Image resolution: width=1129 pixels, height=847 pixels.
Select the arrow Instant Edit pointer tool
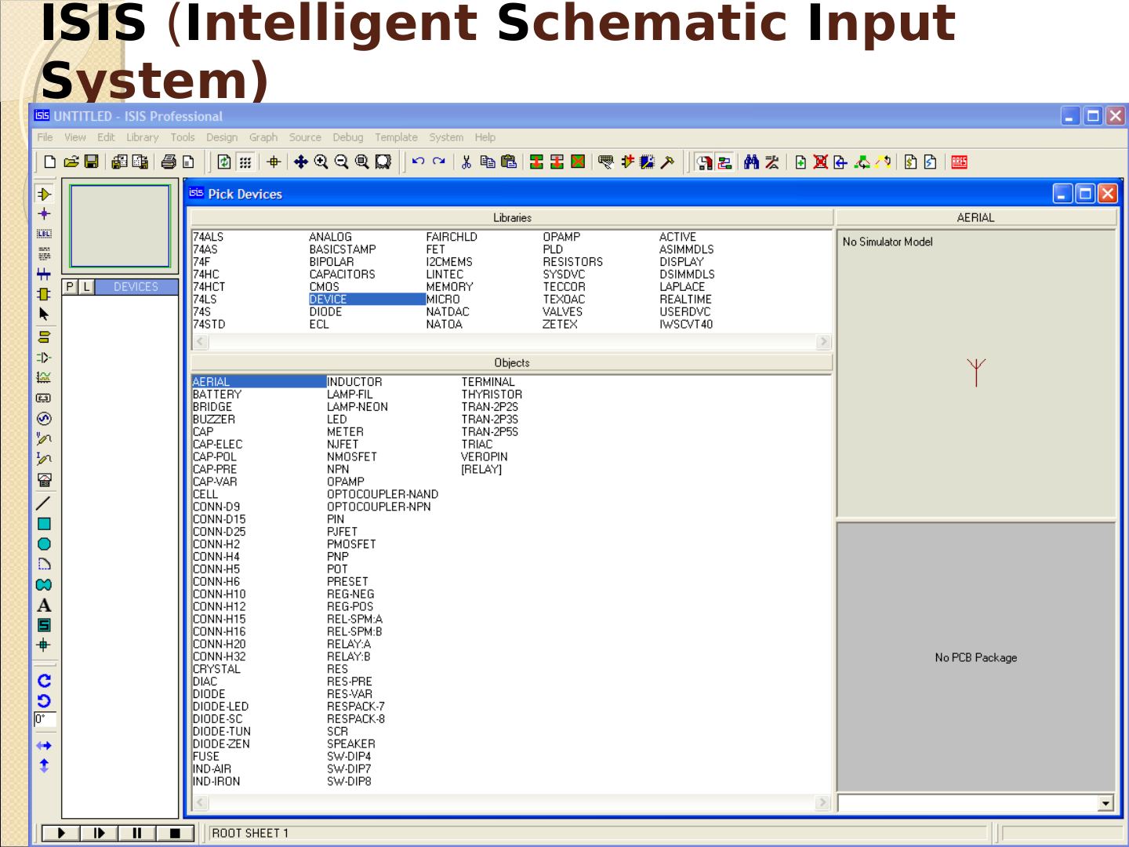44,314
